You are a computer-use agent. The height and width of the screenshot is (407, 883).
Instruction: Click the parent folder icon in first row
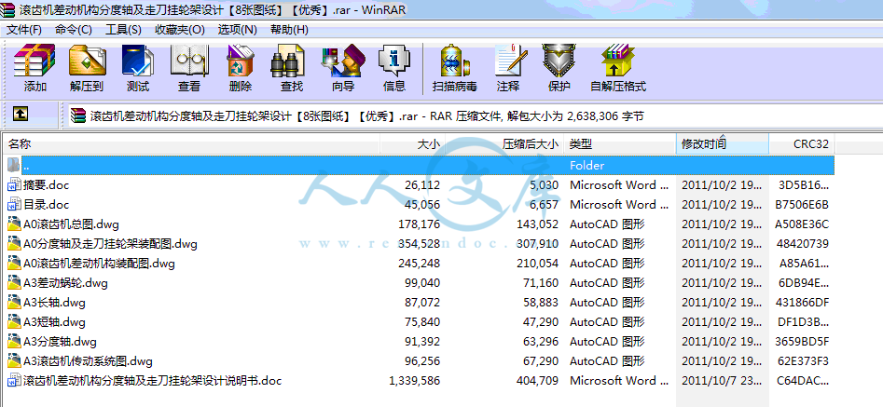click(x=14, y=165)
